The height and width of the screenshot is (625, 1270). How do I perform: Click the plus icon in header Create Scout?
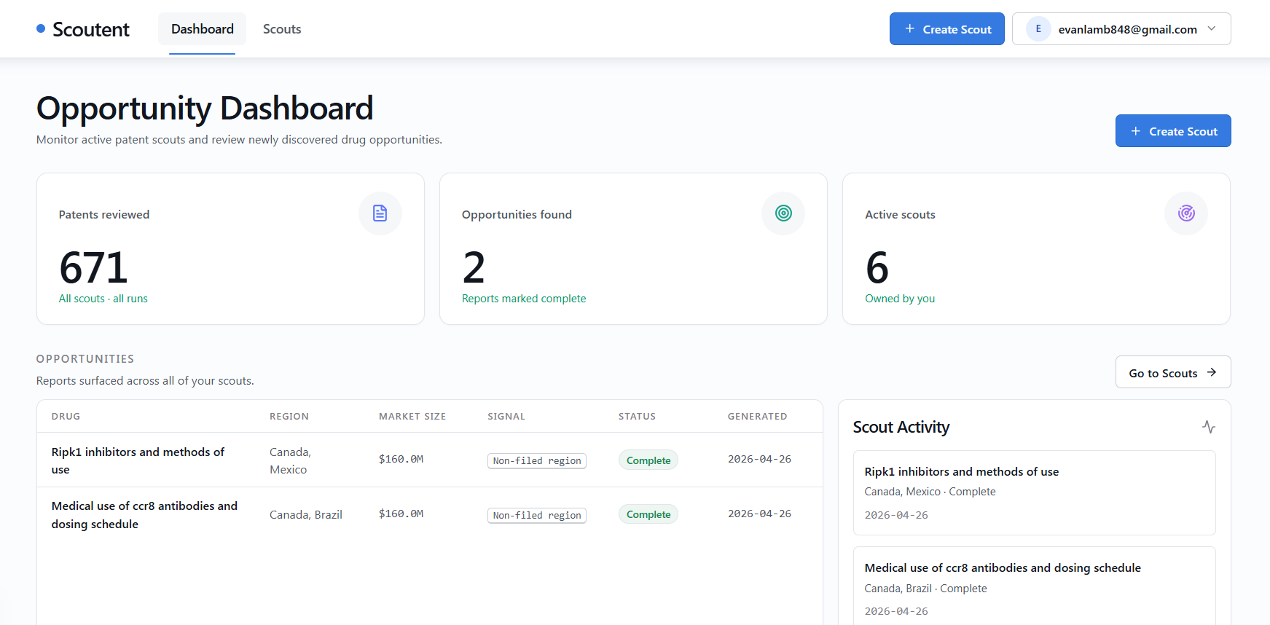click(x=909, y=29)
